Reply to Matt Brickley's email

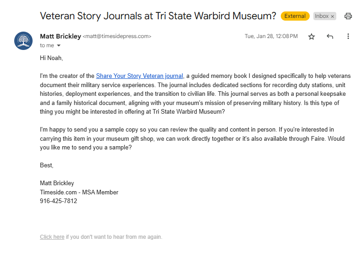[x=330, y=37]
